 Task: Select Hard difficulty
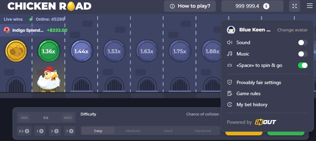point(168,131)
